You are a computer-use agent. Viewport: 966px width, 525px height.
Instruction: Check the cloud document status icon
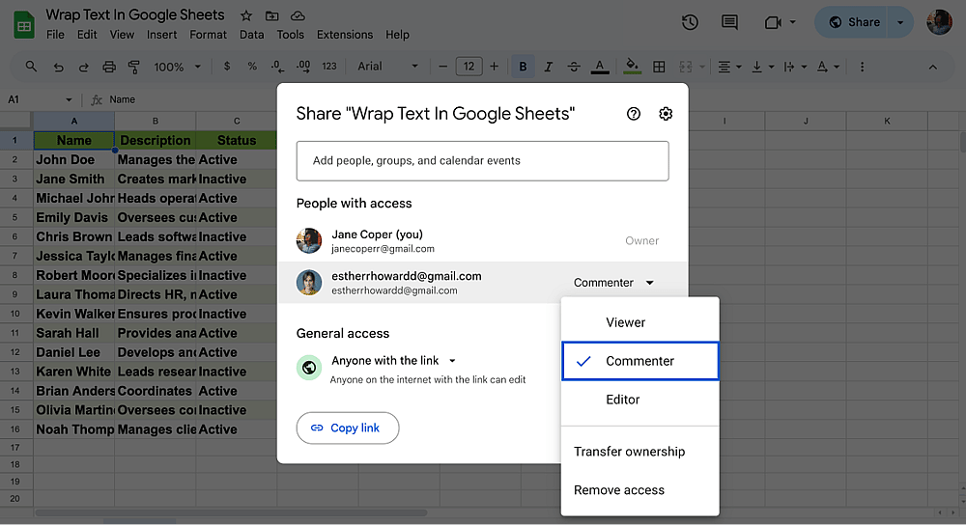(298, 15)
